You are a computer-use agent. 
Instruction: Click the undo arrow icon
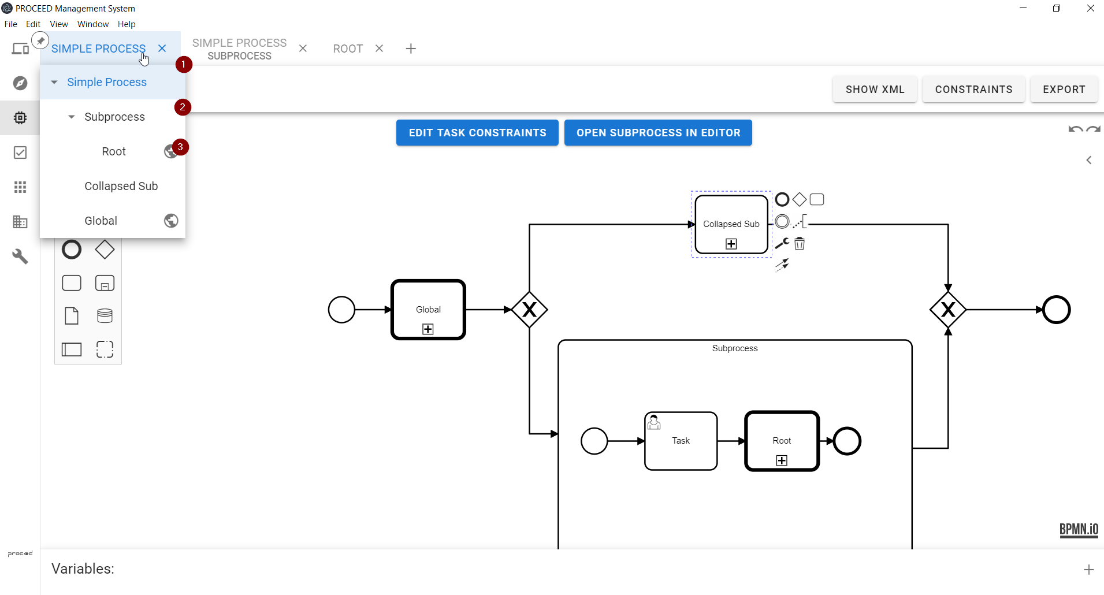pyautogui.click(x=1075, y=129)
